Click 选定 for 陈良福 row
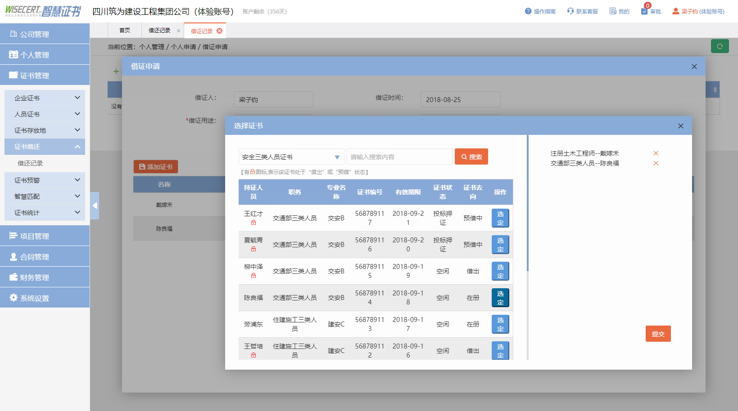The image size is (738, 411). (500, 298)
